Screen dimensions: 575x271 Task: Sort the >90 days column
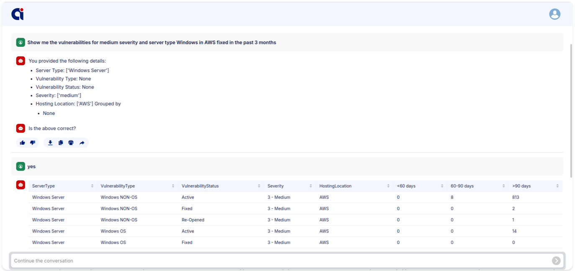tap(557, 186)
